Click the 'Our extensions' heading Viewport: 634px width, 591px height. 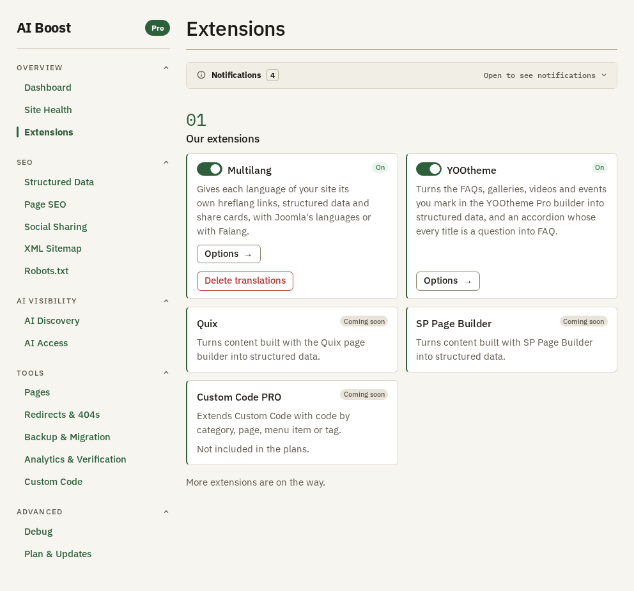(223, 139)
